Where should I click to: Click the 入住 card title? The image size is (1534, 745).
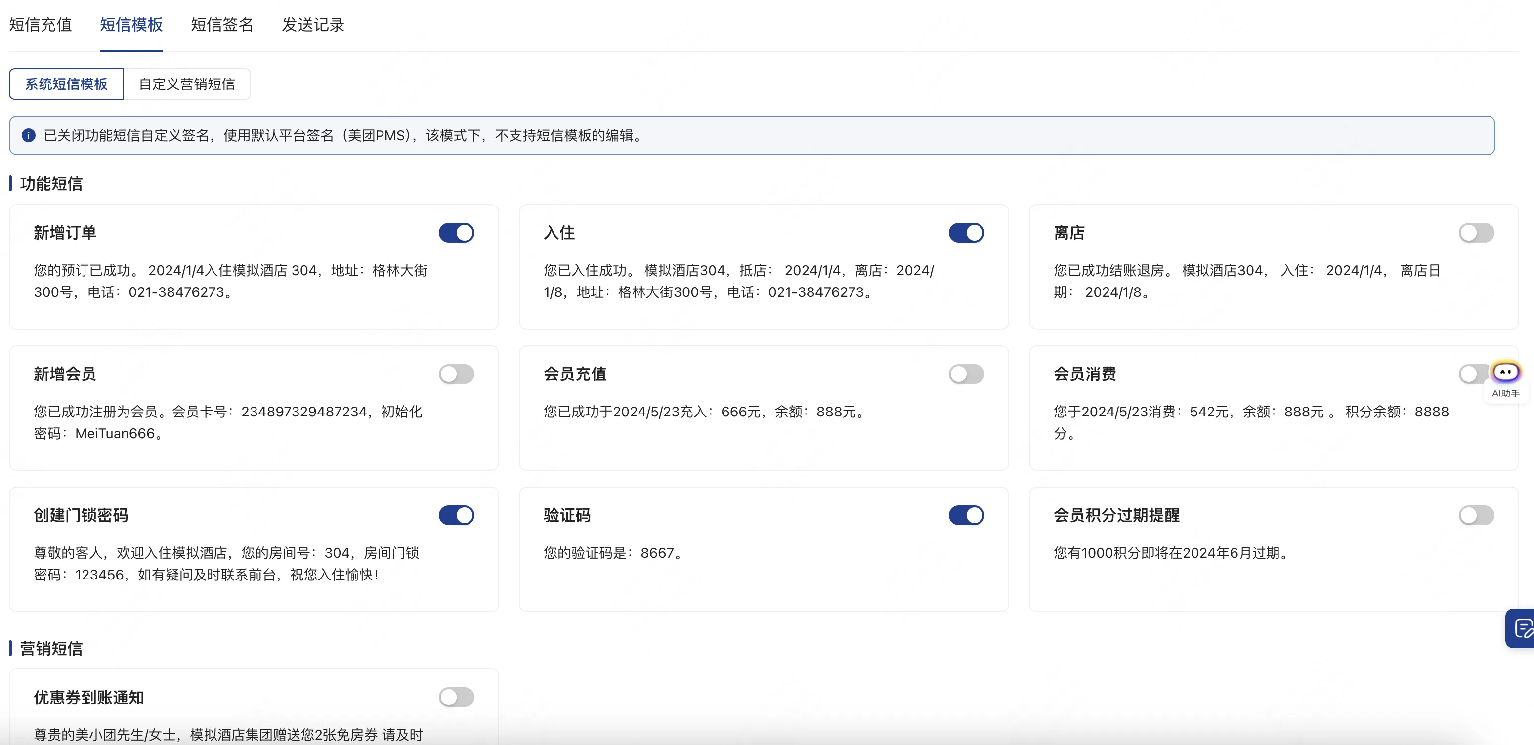[x=559, y=233]
